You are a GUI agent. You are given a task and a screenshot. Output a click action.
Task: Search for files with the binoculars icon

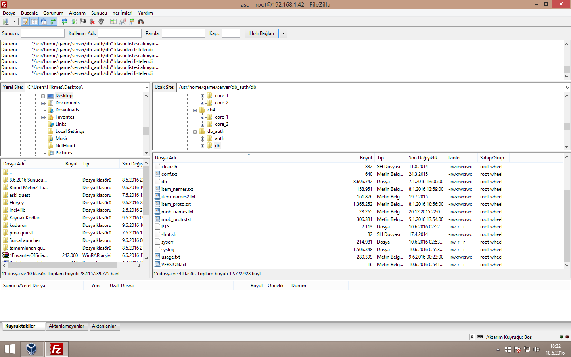[141, 21]
